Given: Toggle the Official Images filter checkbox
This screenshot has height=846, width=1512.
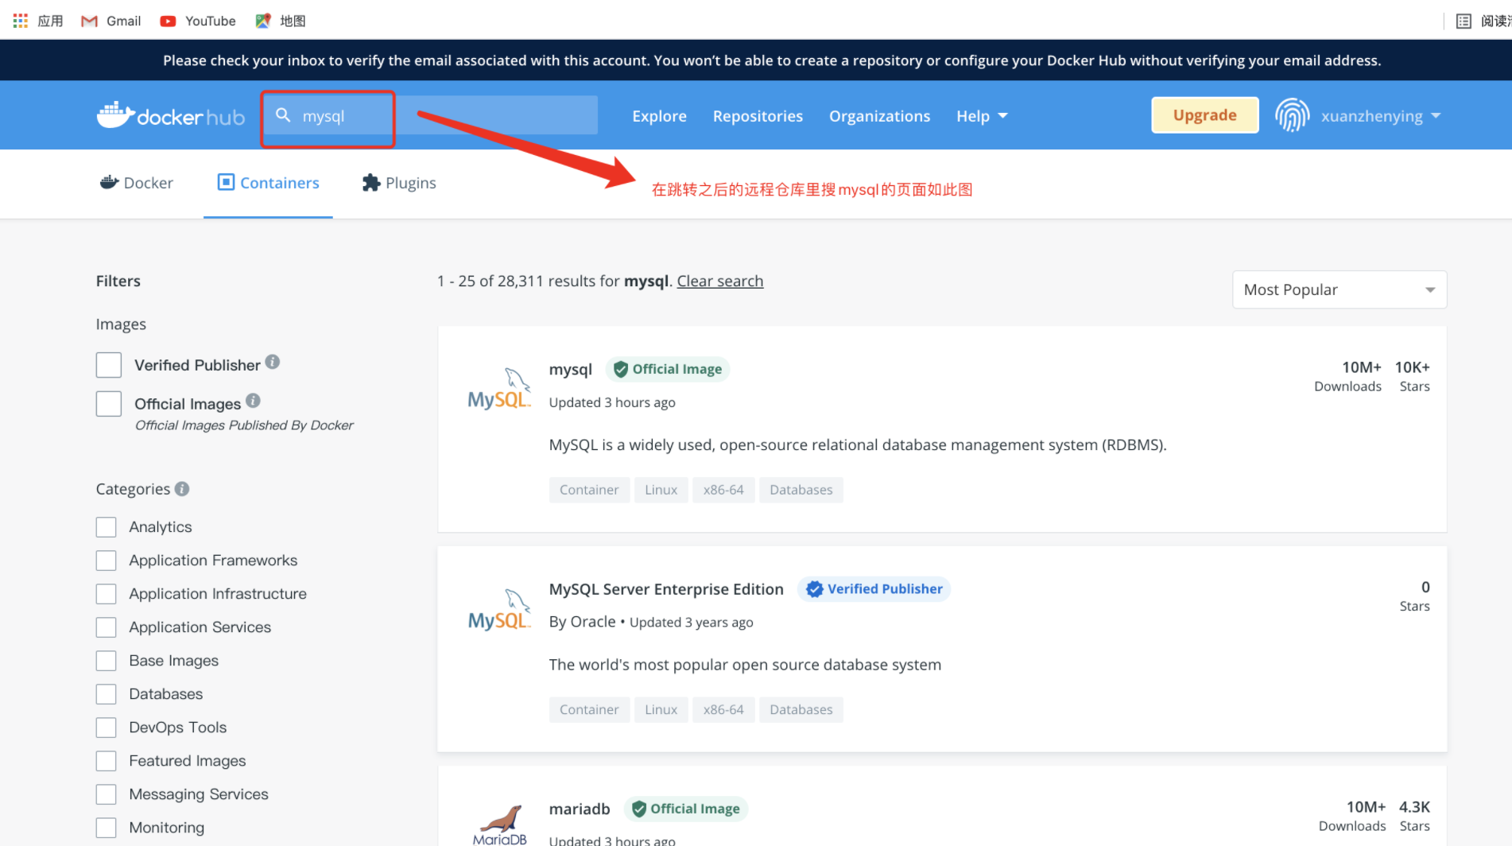Looking at the screenshot, I should [109, 404].
